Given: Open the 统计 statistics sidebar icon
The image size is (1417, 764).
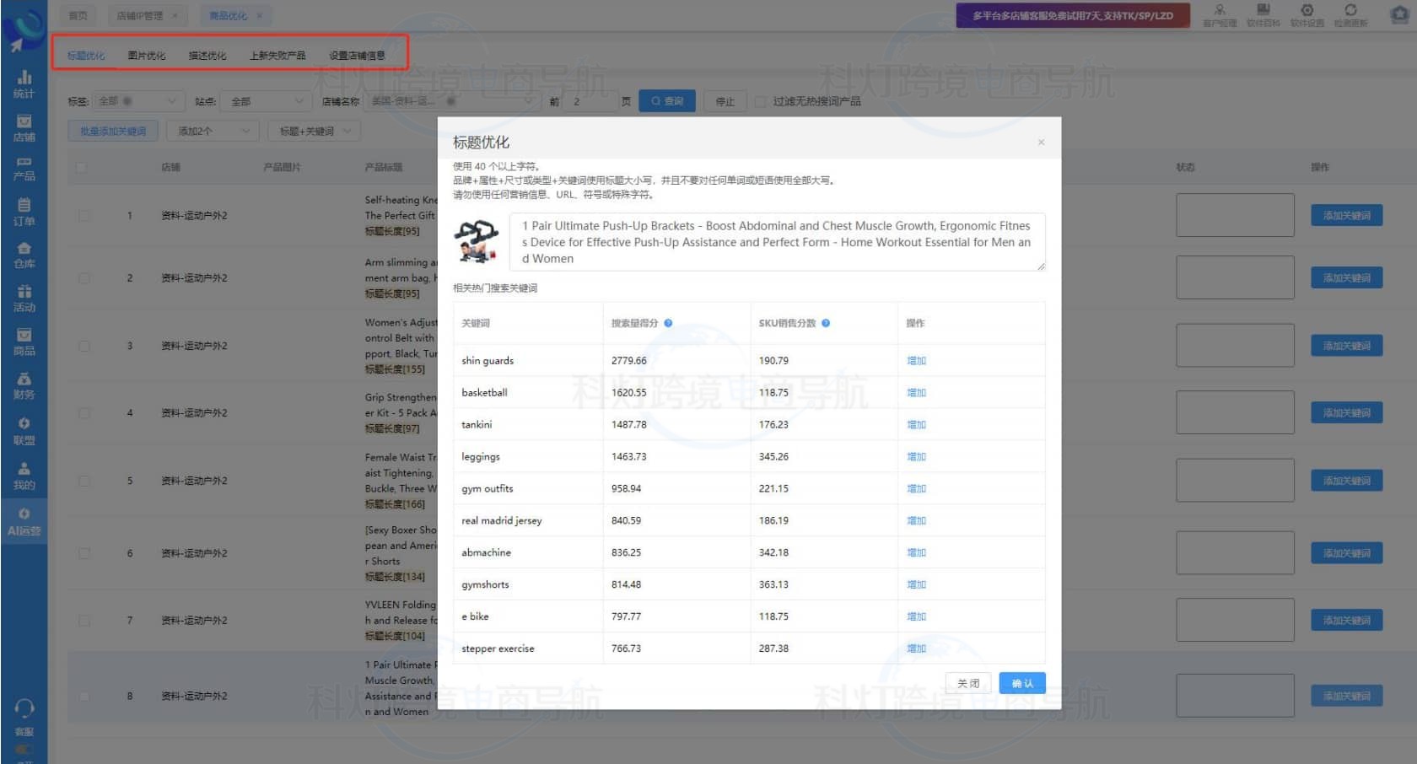Looking at the screenshot, I should 24,83.
